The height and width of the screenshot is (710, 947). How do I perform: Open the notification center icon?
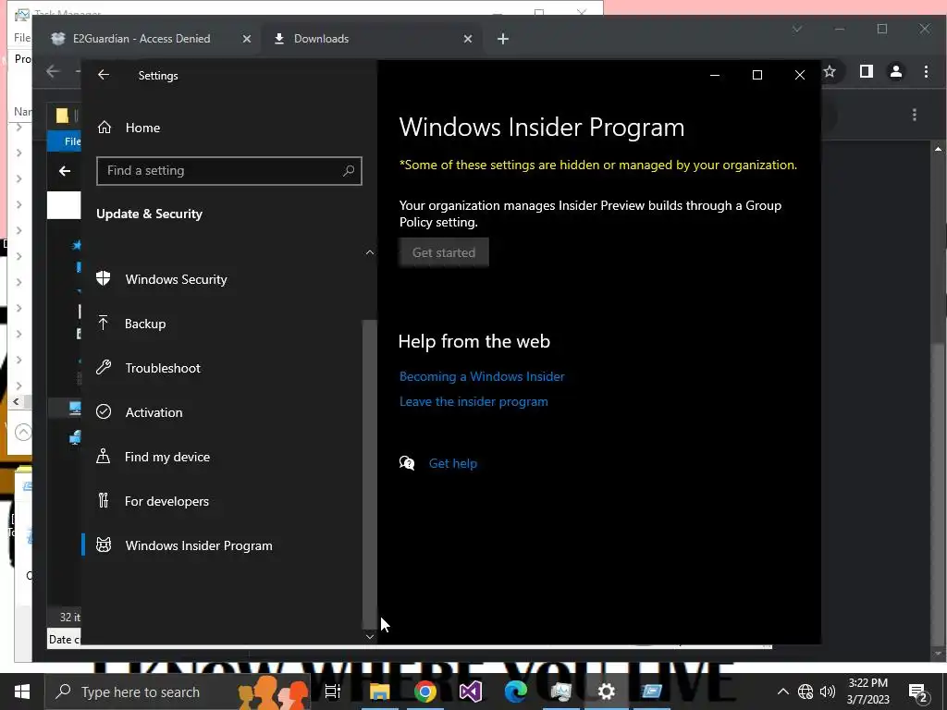(918, 692)
